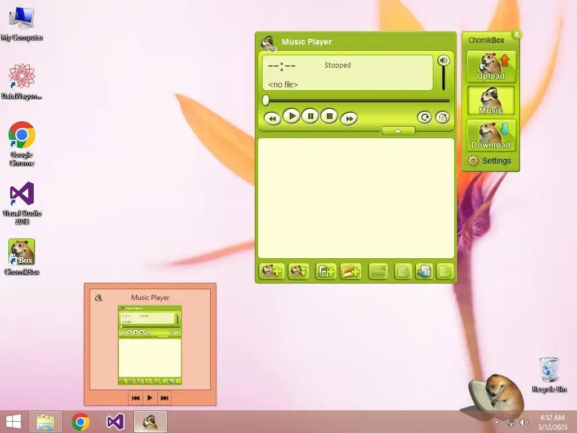Screen dimensions: 577x433
Task: Click play in the taskbar preview toolbar
Action: 150,398
